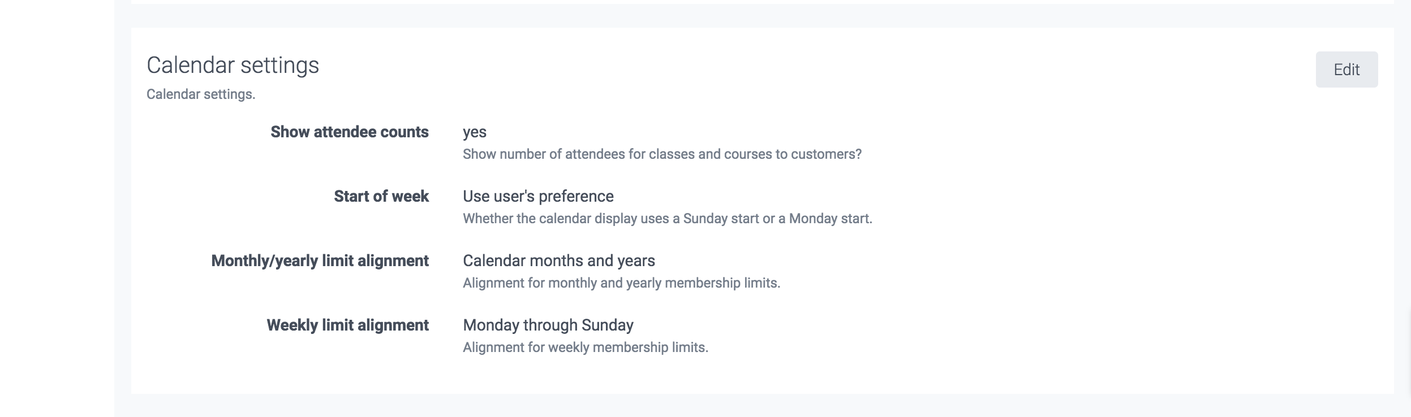
Task: Select the Show attendee counts label
Action: [x=349, y=132]
